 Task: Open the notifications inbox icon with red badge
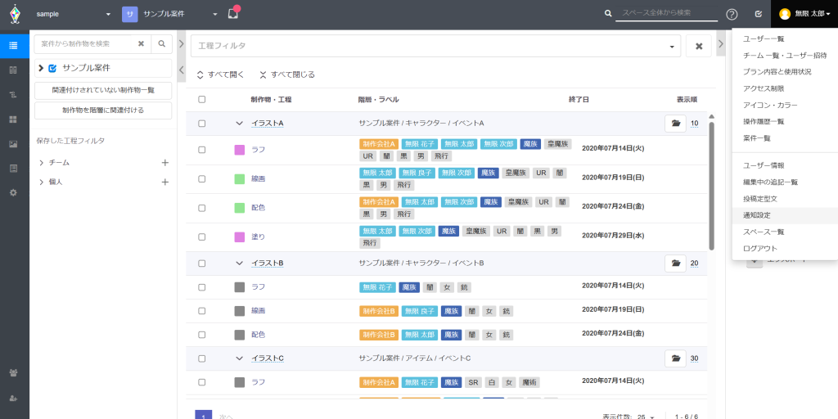point(233,14)
